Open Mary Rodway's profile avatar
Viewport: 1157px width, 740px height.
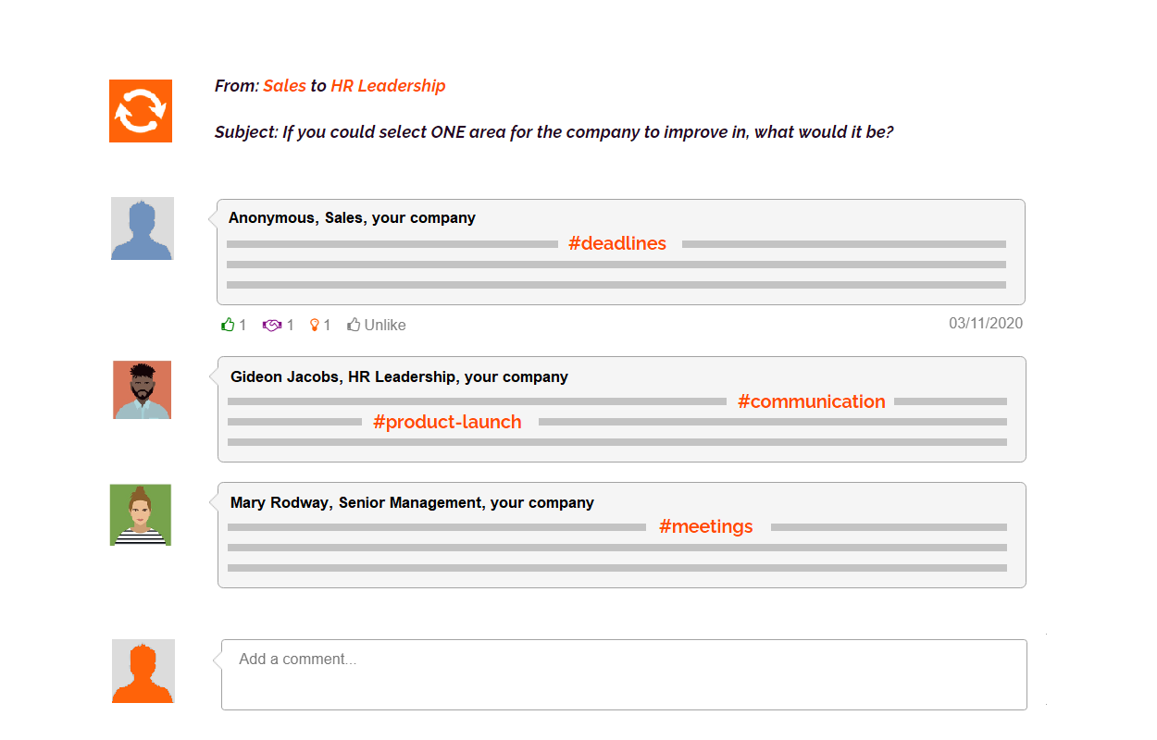[141, 514]
